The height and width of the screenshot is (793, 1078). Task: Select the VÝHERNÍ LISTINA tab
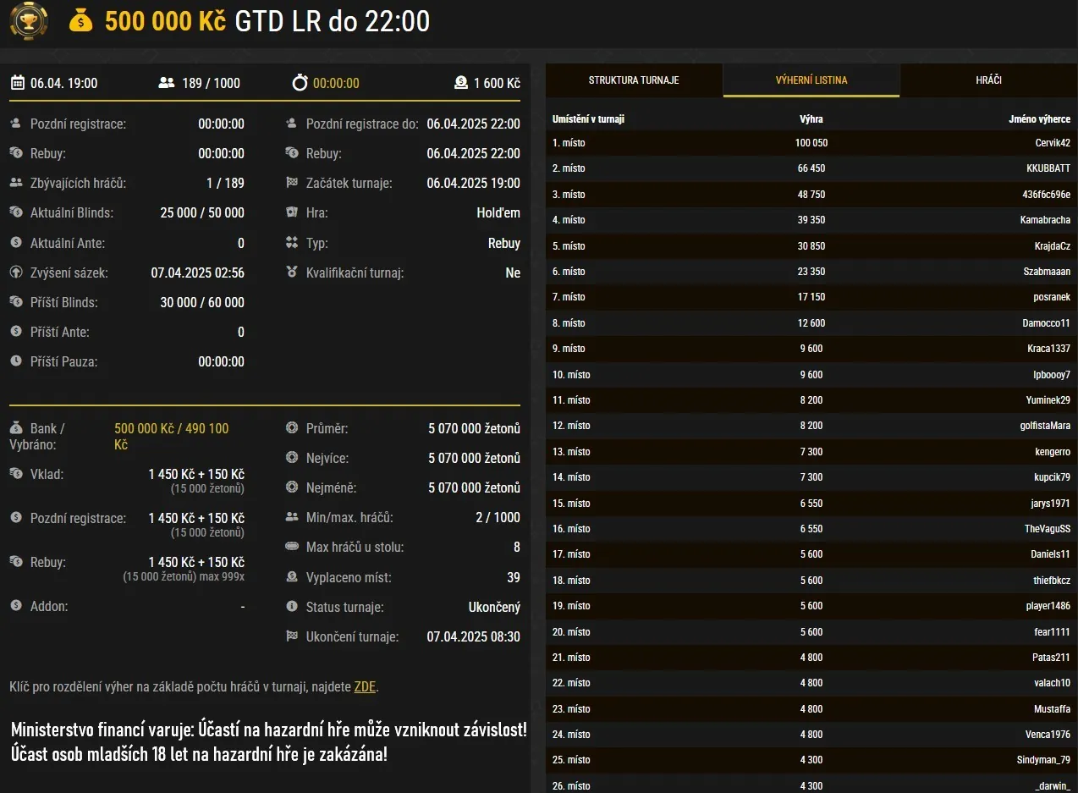pos(811,80)
